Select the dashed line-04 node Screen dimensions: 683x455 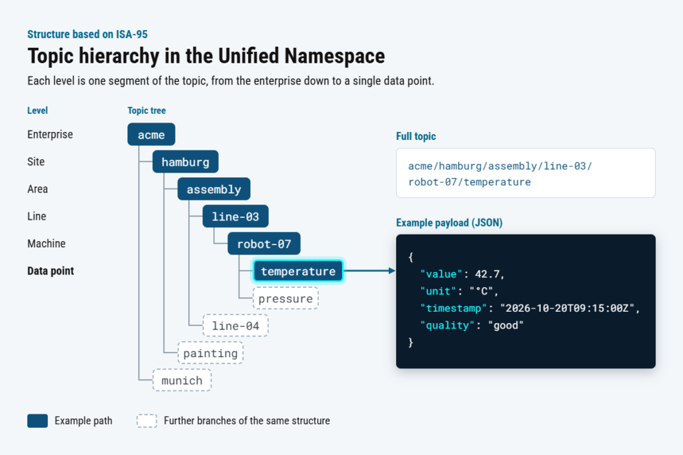point(235,325)
